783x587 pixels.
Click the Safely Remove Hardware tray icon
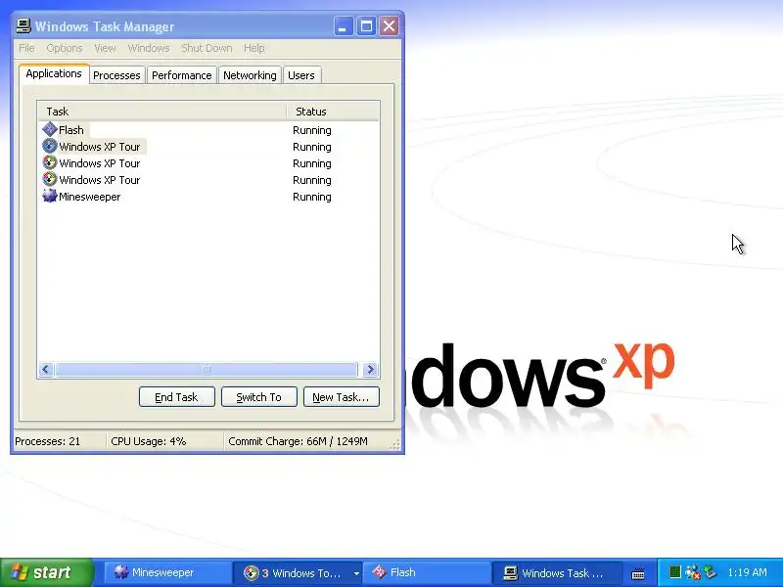(x=711, y=572)
